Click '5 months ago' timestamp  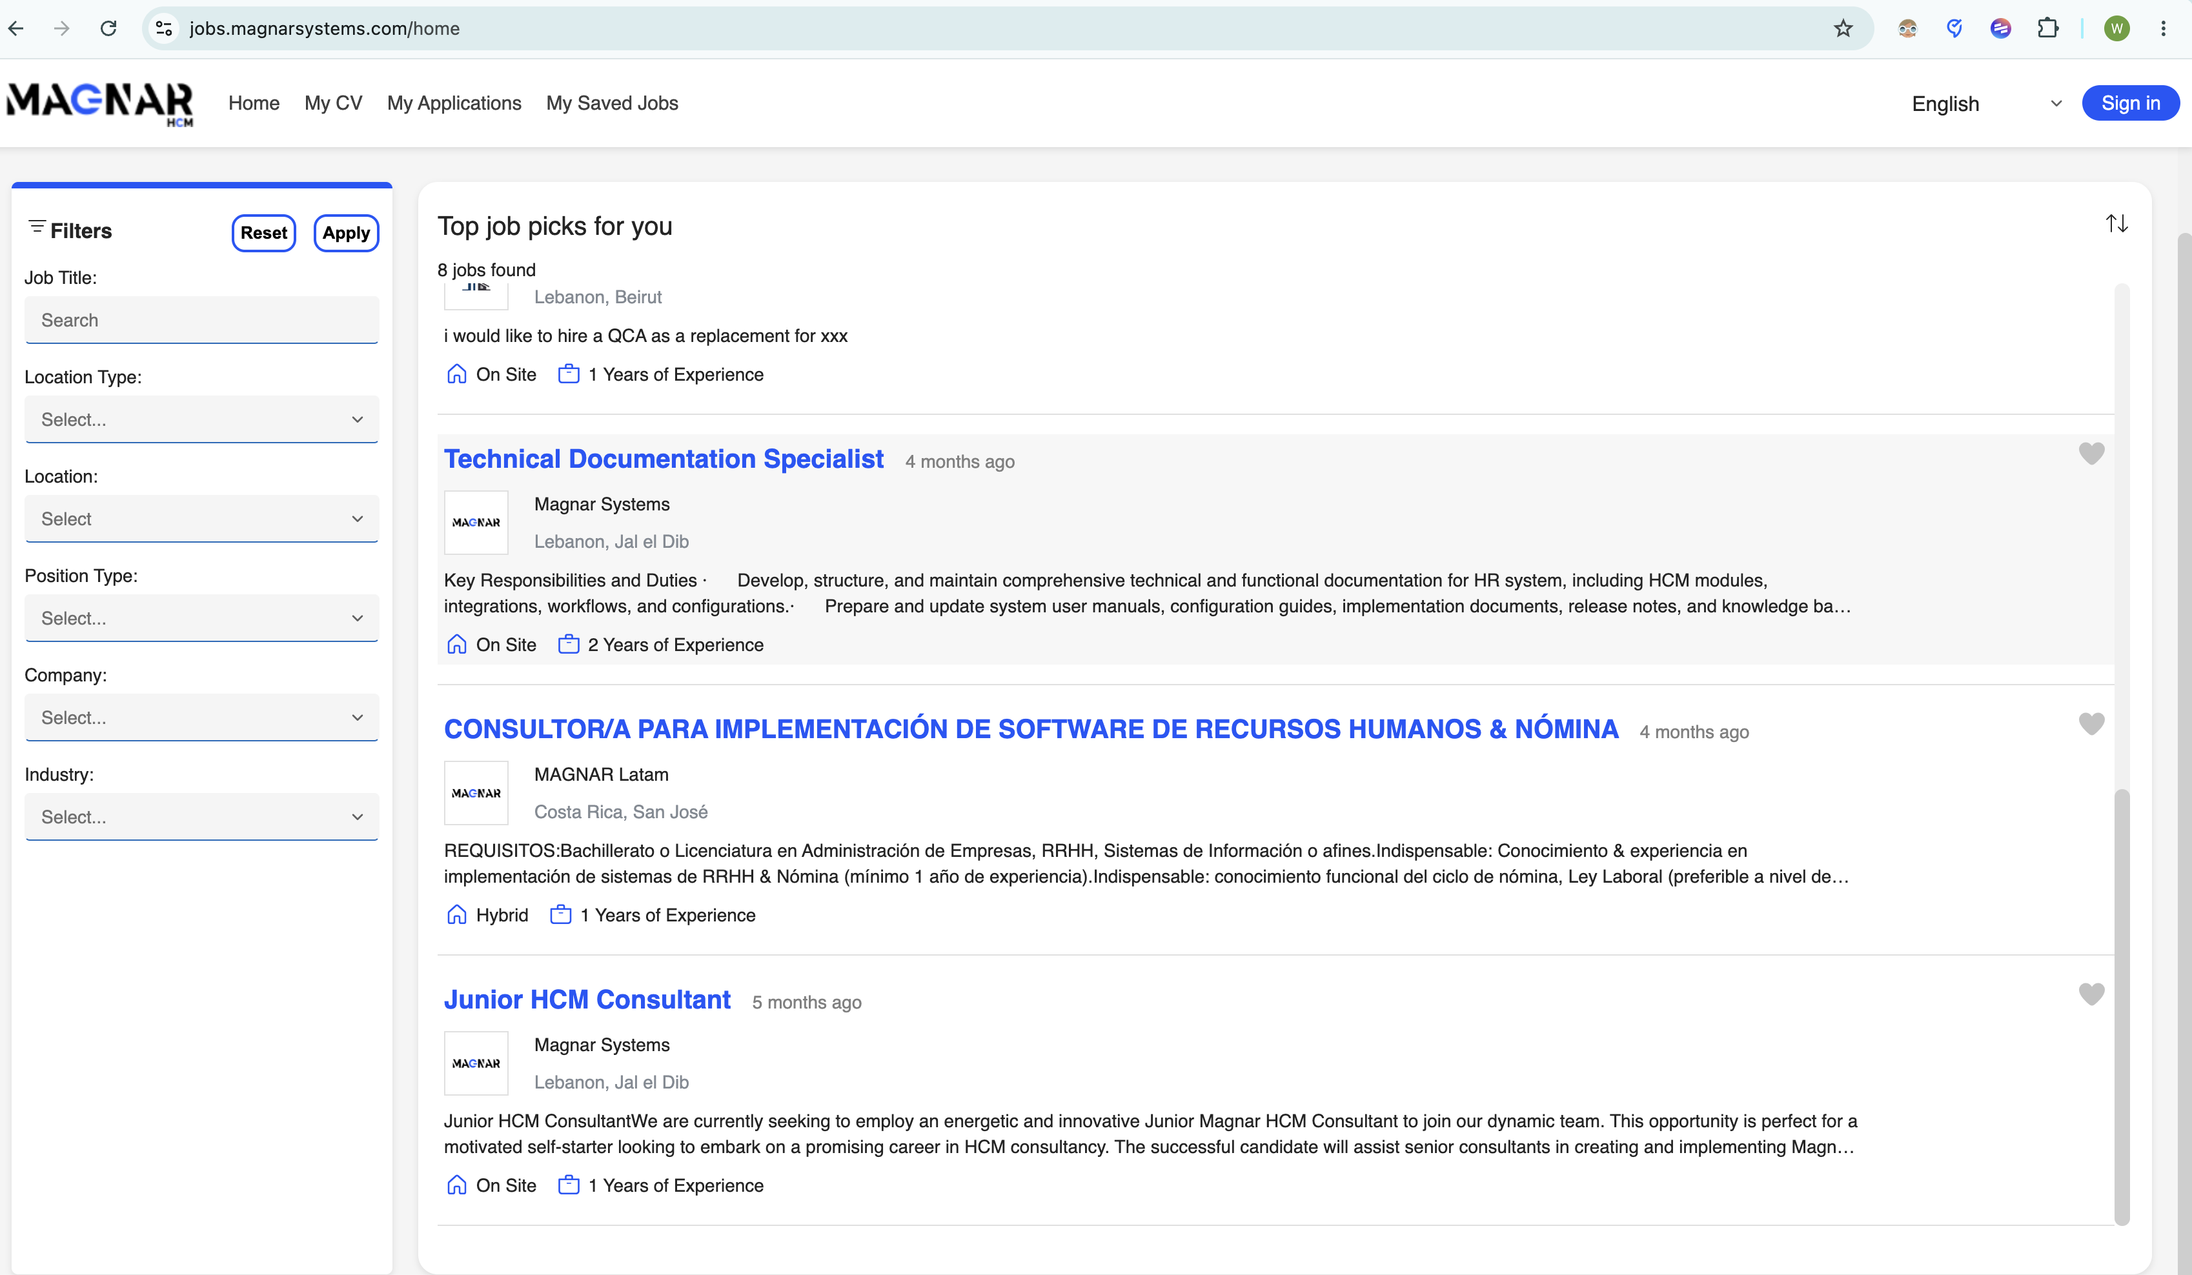pyautogui.click(x=806, y=1002)
